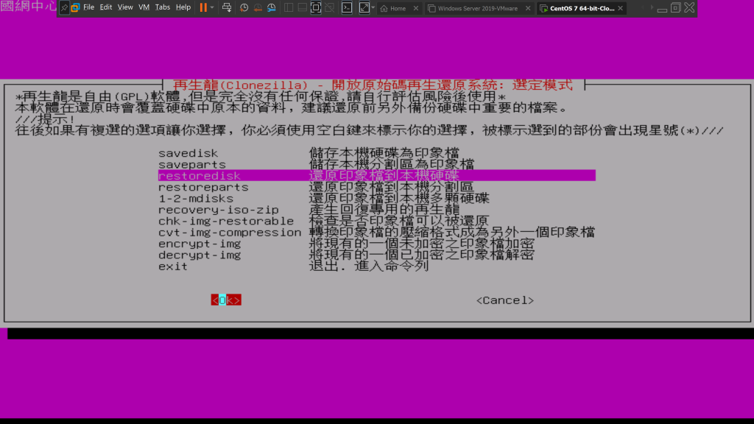
Task: Revert to the previous snapshot icon
Action: tap(257, 7)
